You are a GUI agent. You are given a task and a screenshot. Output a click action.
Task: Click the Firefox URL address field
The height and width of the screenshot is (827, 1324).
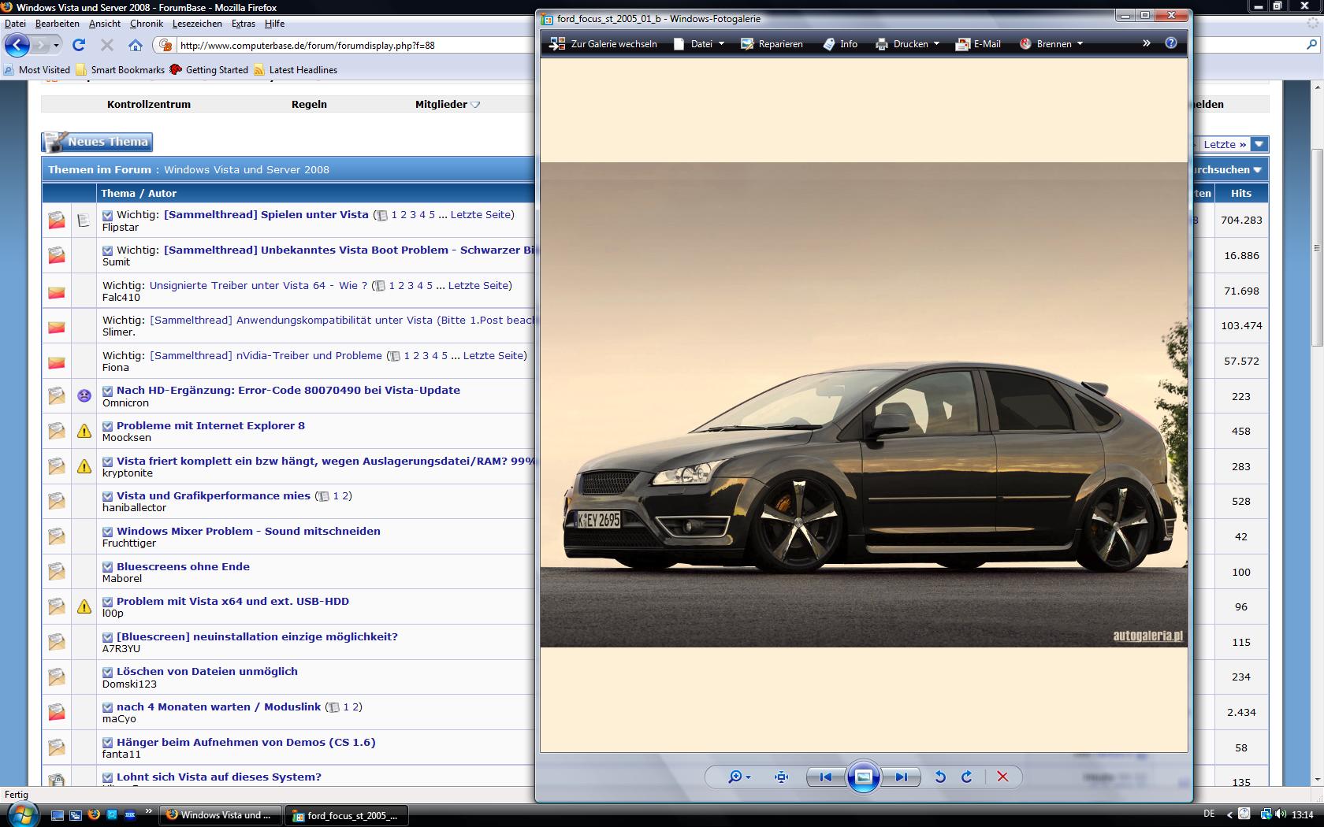355,45
